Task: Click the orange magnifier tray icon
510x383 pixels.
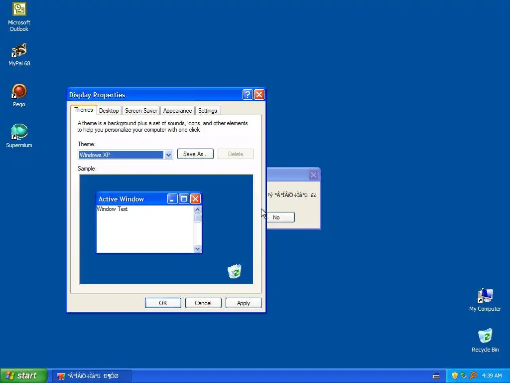Action: click(473, 376)
